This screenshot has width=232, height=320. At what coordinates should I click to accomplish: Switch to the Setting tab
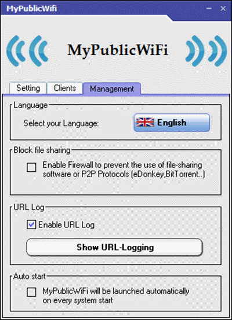coord(28,88)
